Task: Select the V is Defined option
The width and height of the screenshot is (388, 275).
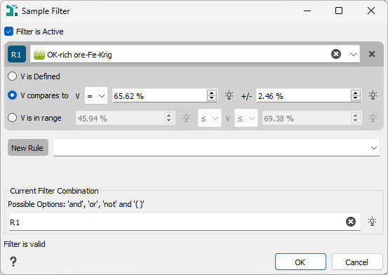Action: 12,76
